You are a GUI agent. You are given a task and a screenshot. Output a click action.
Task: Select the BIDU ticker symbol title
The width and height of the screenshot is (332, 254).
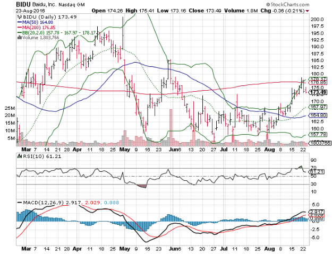click(23, 4)
